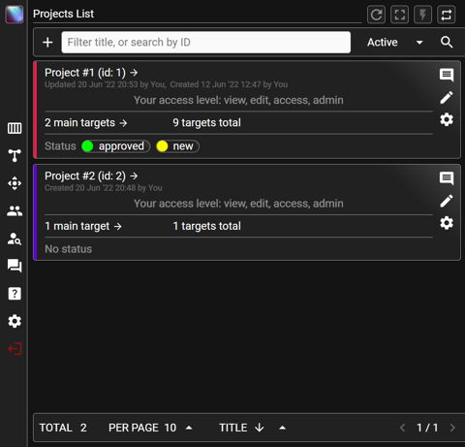Image resolution: width=465 pixels, height=447 pixels.
Task: Open the users group sidebar item
Action: pos(15,211)
